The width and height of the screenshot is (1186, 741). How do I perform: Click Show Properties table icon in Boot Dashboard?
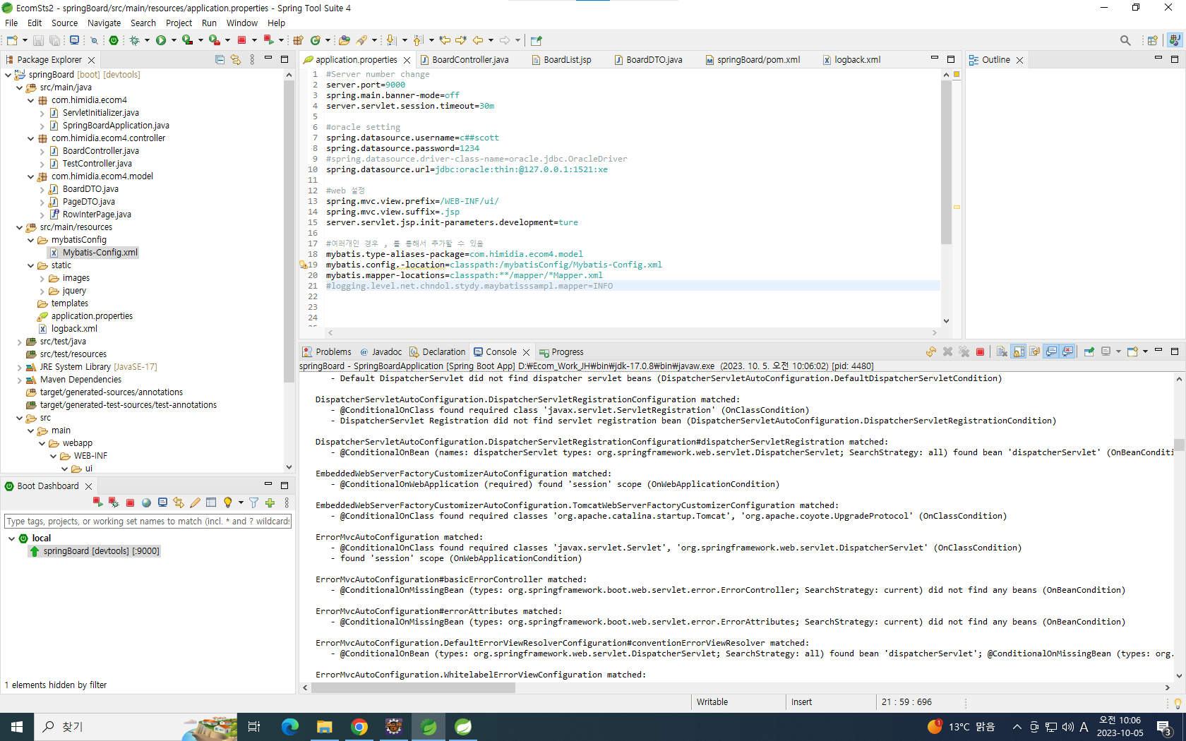coord(211,502)
